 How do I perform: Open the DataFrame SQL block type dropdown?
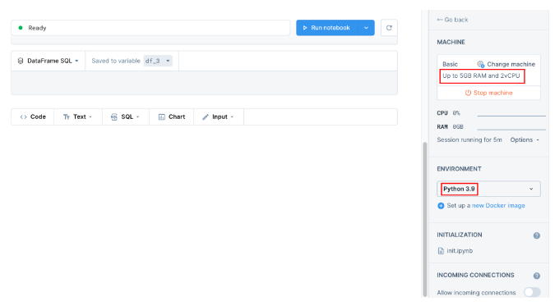(49, 61)
